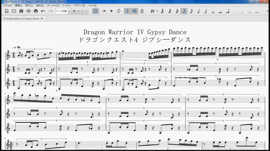Apply the triple augmentation dot

250,12
